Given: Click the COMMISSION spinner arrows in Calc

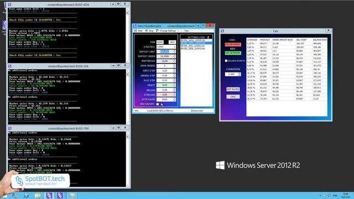Looking at the screenshot, I should [240, 74].
